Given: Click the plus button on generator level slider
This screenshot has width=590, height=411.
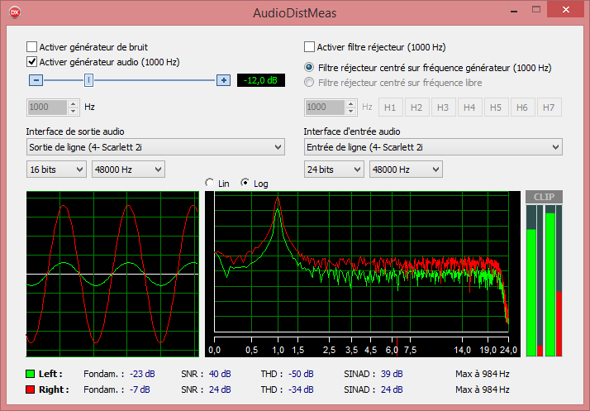Looking at the screenshot, I should [222, 80].
